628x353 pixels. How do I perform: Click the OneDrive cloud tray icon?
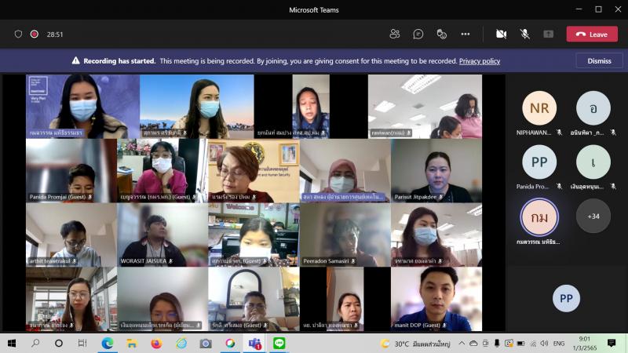pyautogui.click(x=473, y=344)
